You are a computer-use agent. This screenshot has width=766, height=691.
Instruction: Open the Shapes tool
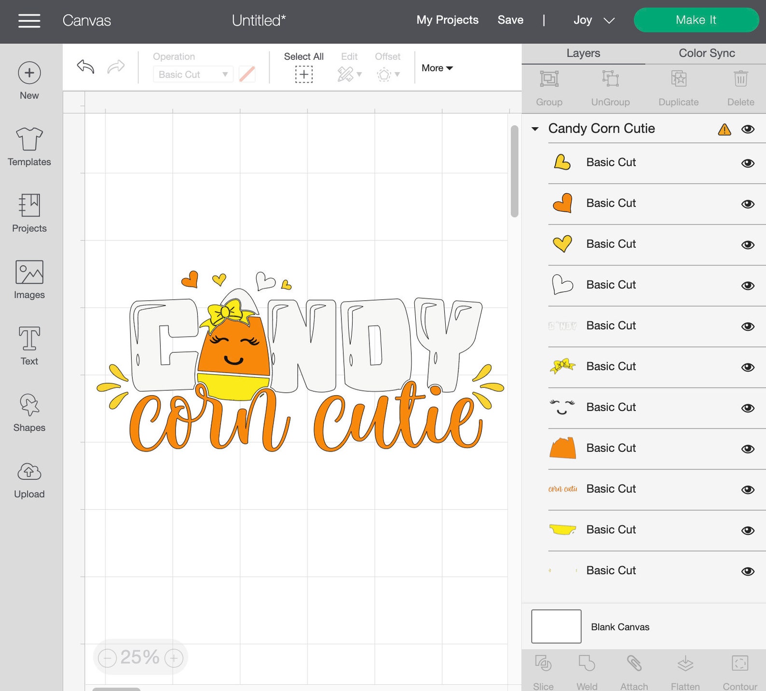tap(29, 413)
